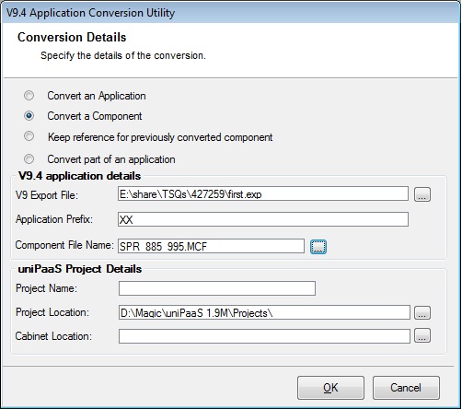Viewport: 462px width, 409px height.
Task: Click the V9.4 application details group heading
Action: tap(79, 176)
